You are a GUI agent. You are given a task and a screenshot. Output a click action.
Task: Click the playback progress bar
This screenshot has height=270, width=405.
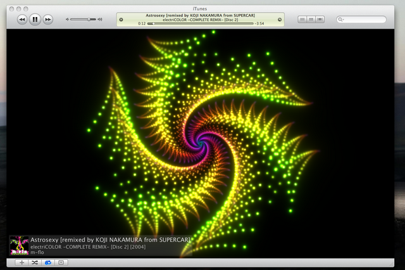[201, 23]
